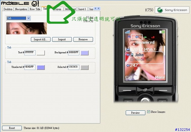Click the phone's center activity menu key
This screenshot has width=191, height=132.
point(145,90)
